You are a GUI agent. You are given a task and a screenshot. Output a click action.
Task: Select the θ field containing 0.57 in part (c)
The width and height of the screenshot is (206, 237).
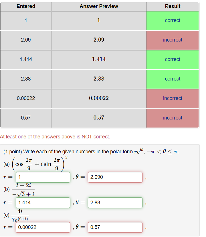click(x=115, y=227)
